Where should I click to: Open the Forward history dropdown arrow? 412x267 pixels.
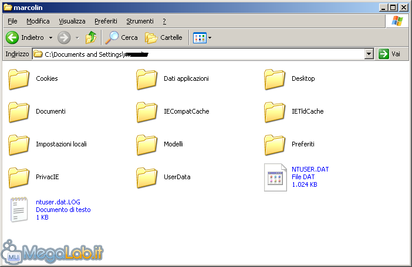pos(77,37)
